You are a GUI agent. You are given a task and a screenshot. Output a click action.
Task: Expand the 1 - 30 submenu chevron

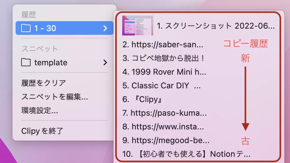coord(105,28)
